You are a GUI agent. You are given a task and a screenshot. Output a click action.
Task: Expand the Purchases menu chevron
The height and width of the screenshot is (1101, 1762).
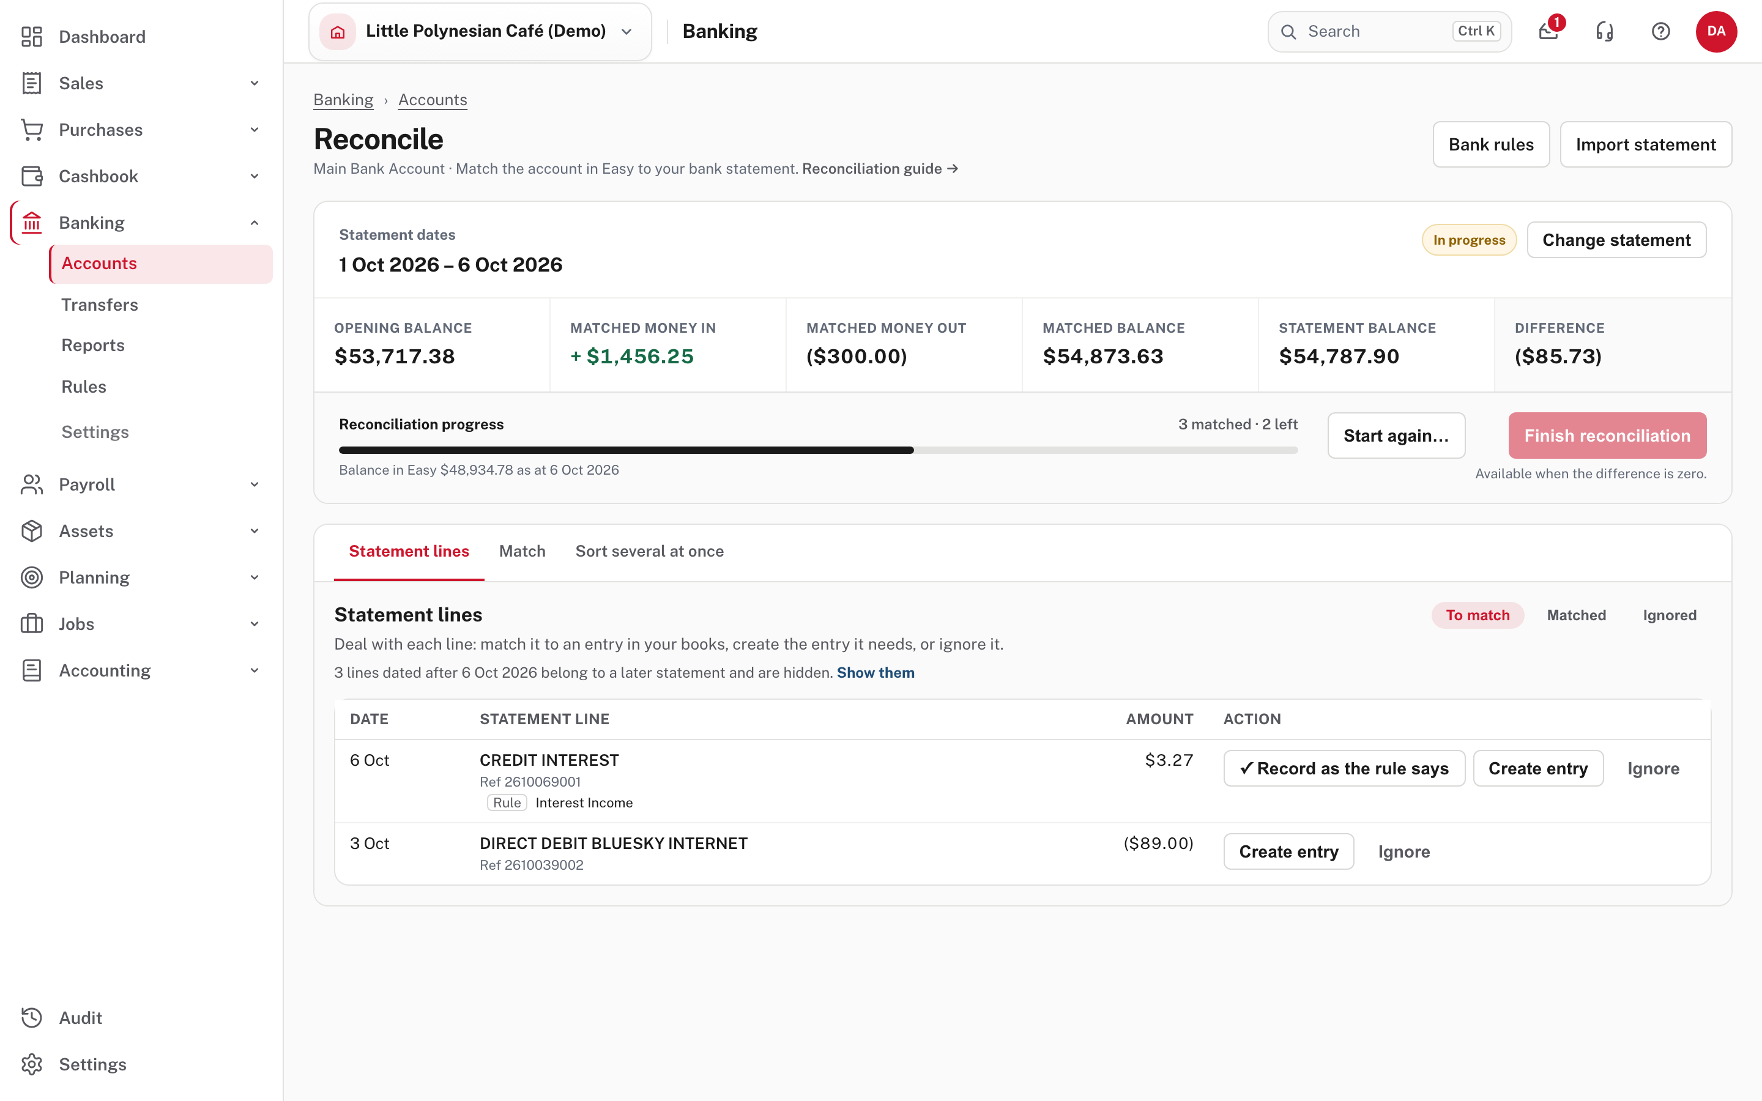(x=255, y=130)
